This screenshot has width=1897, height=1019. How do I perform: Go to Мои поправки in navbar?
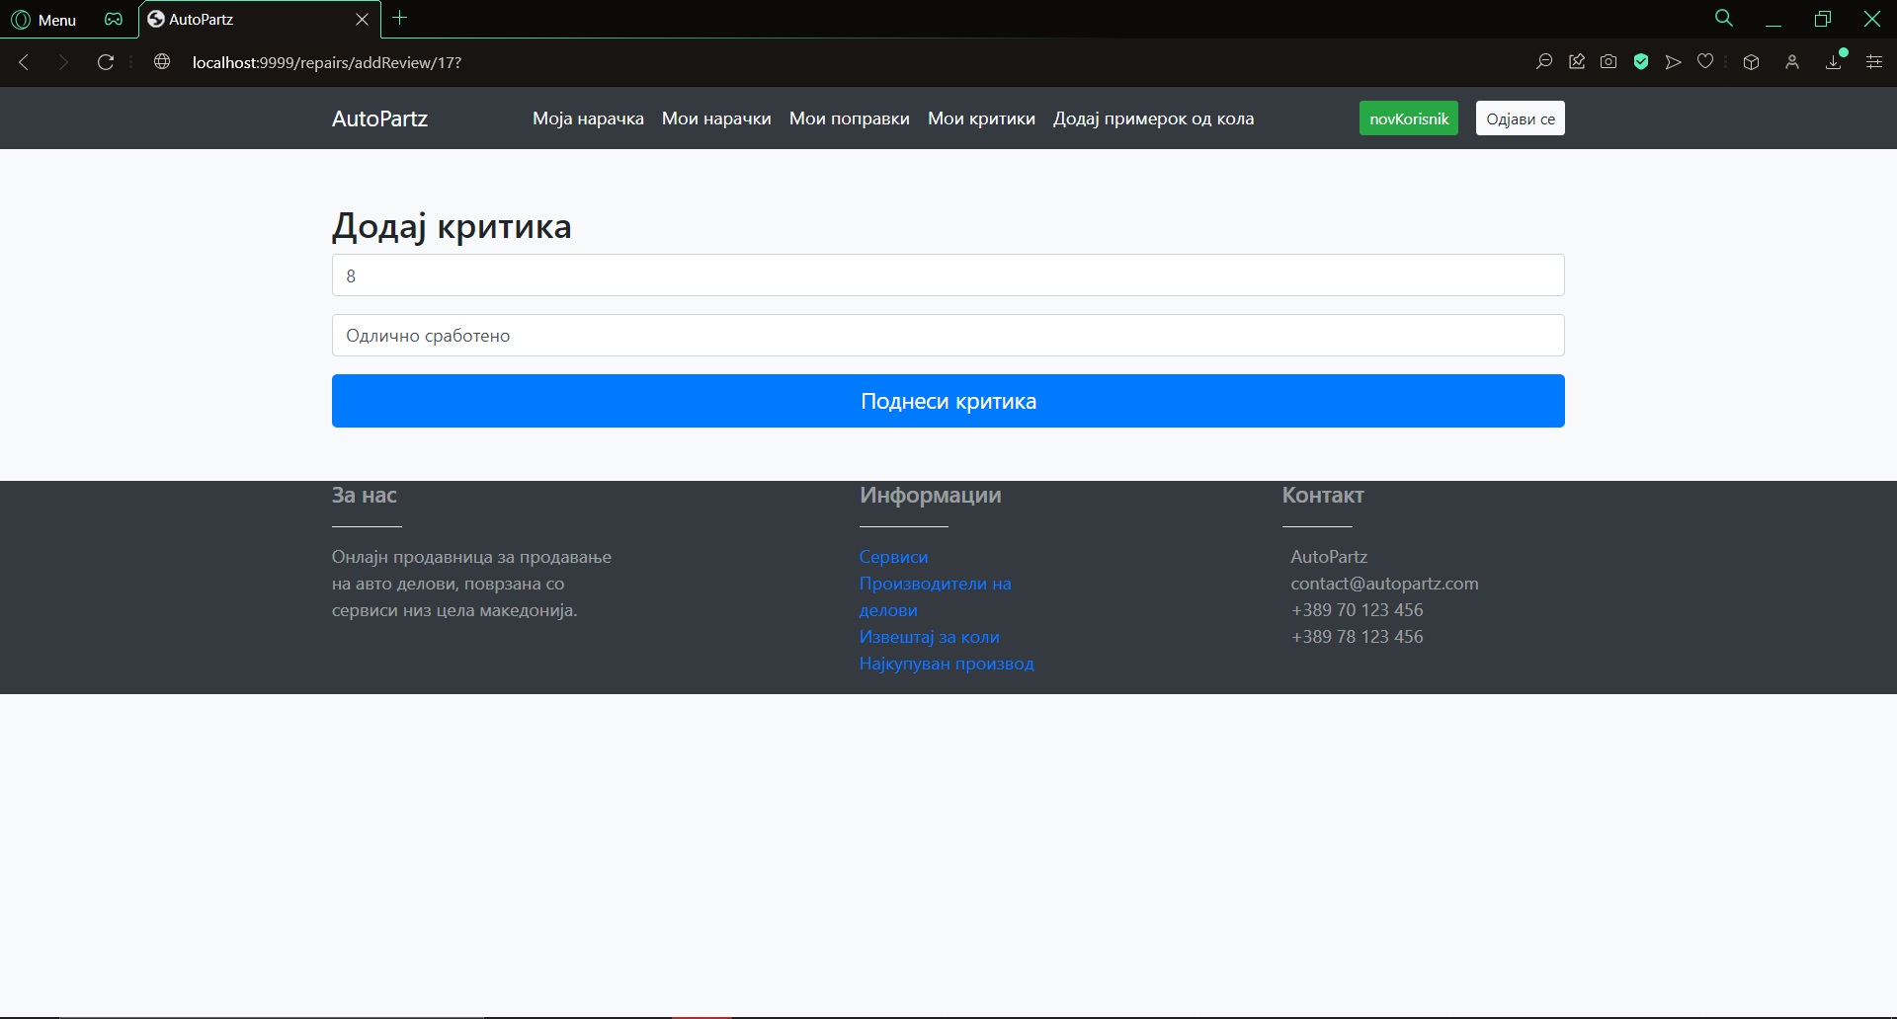point(849,118)
